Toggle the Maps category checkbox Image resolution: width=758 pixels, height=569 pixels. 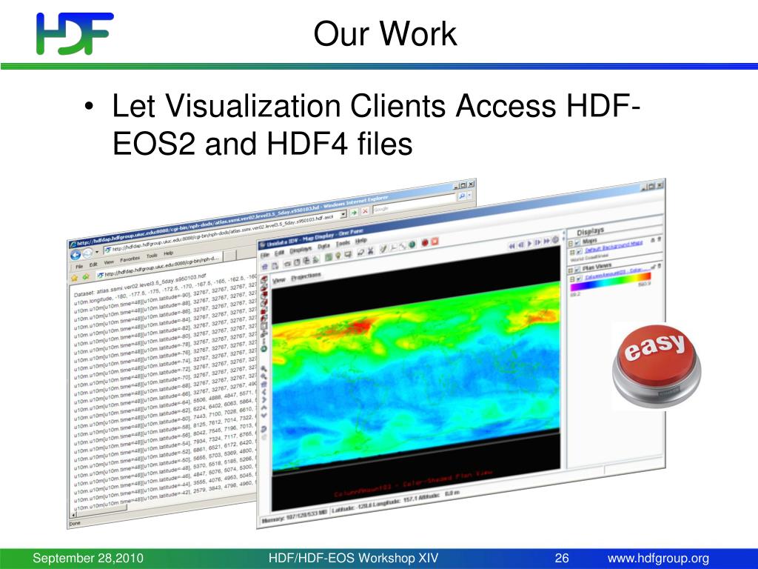(578, 241)
